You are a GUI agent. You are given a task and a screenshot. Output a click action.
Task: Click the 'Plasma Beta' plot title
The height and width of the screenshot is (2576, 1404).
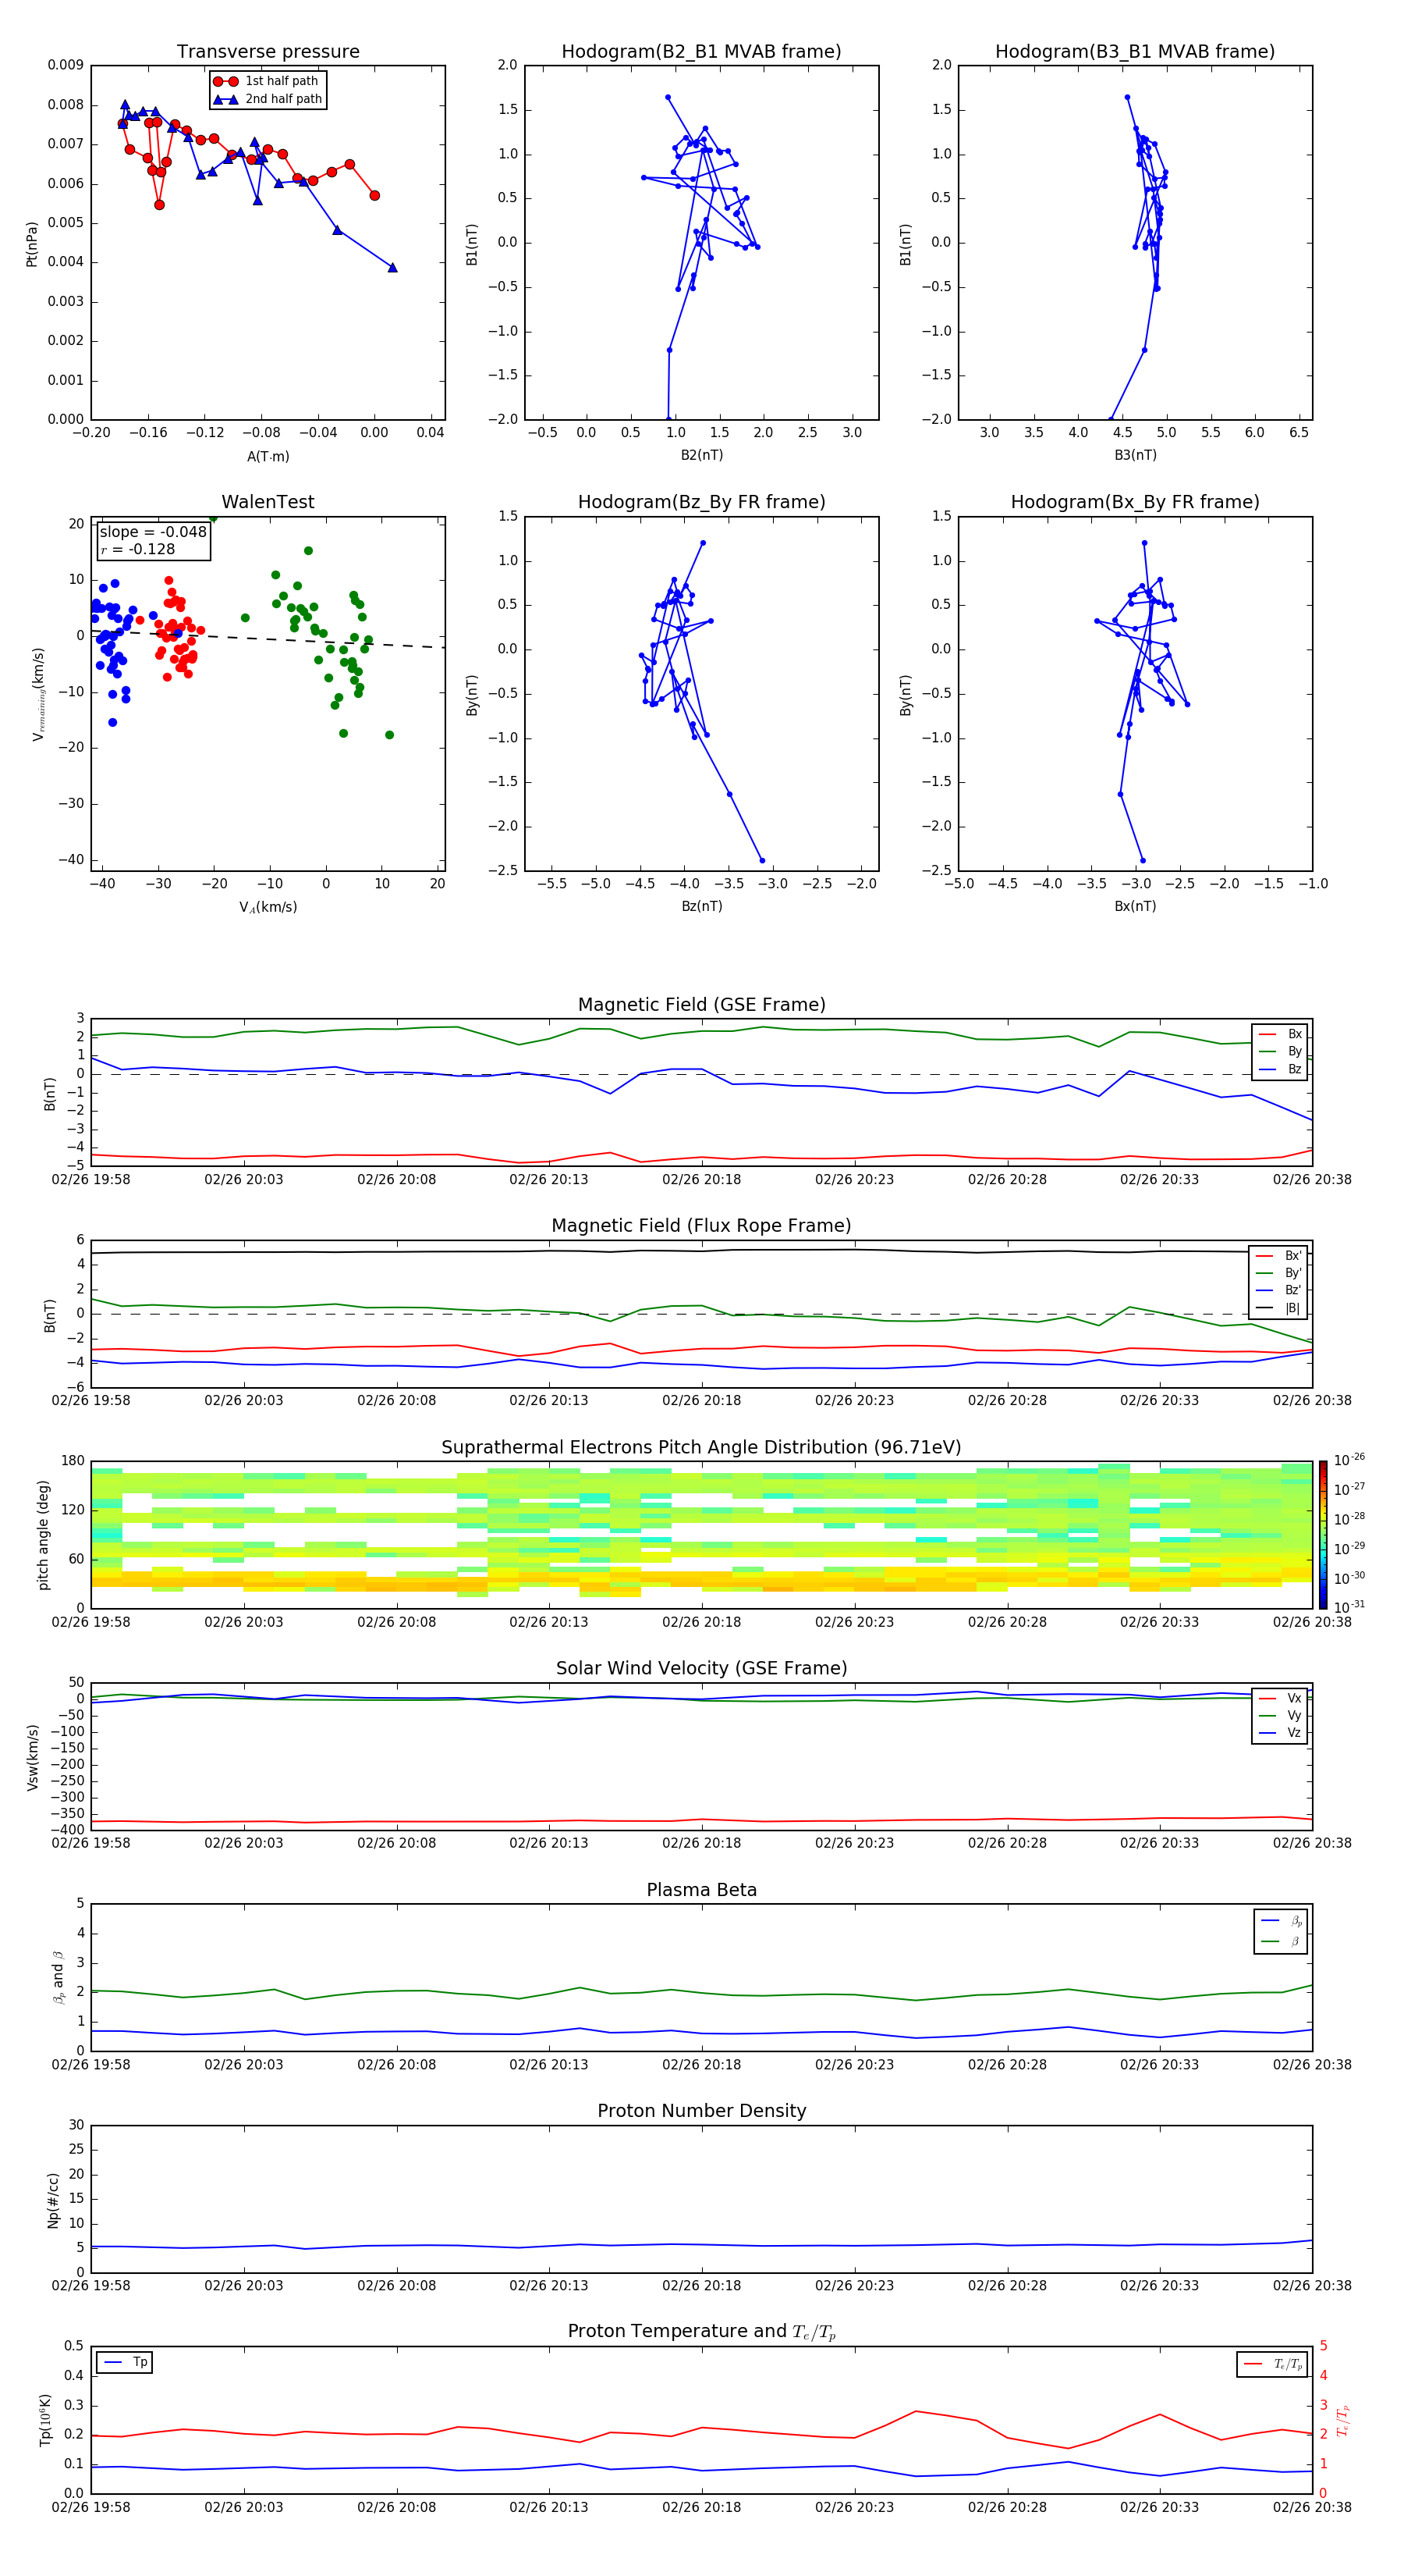point(700,1890)
